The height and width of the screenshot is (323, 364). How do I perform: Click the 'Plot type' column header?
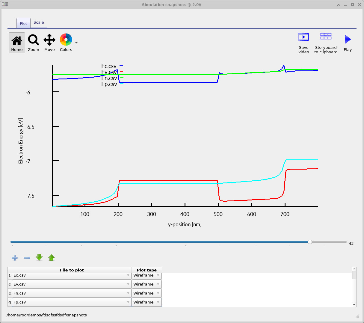coord(147,270)
